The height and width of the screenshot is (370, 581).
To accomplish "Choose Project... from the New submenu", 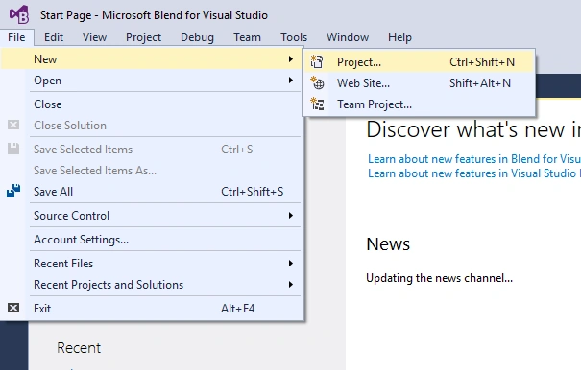I will coord(419,61).
